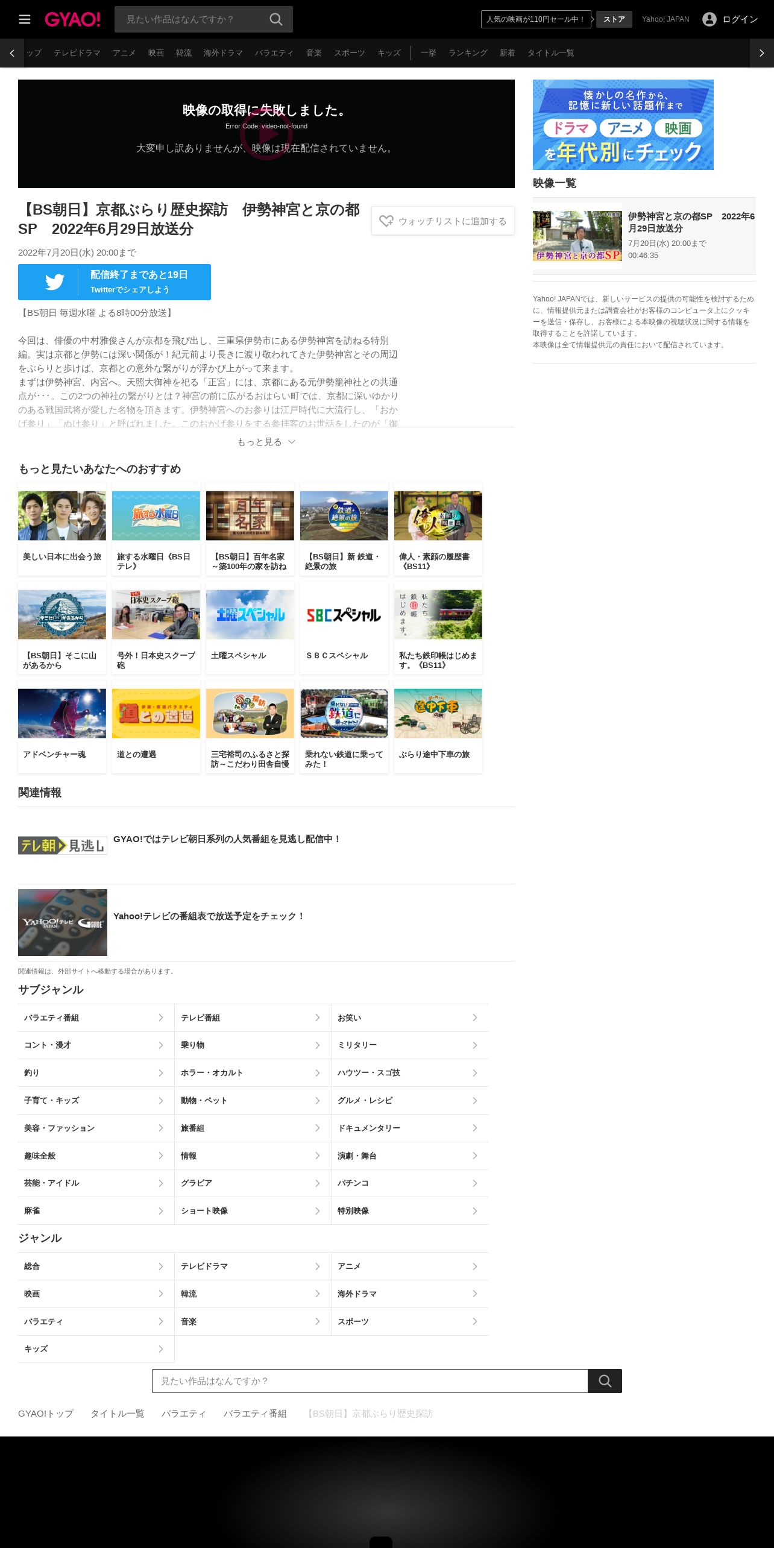
Task: Open the Yahoo! JAPAN header link
Action: point(665,19)
